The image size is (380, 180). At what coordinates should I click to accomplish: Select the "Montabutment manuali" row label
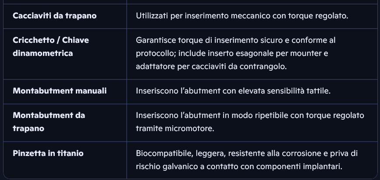point(60,91)
